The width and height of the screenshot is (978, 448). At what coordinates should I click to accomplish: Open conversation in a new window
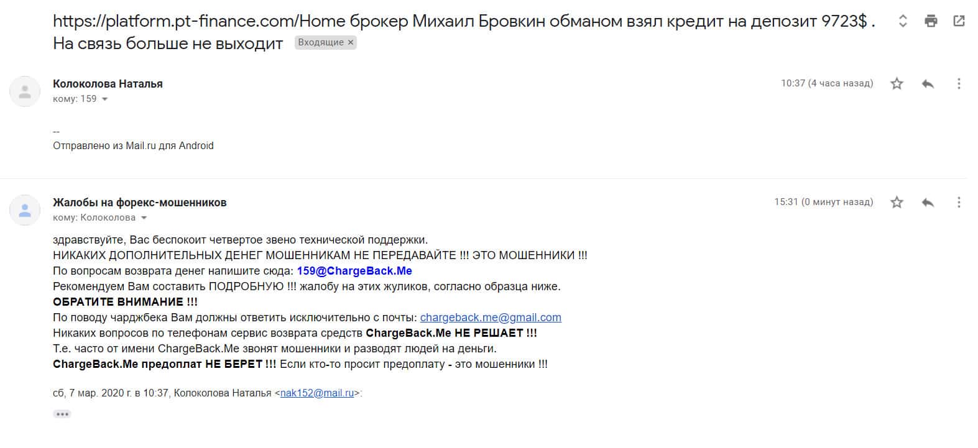(x=959, y=21)
